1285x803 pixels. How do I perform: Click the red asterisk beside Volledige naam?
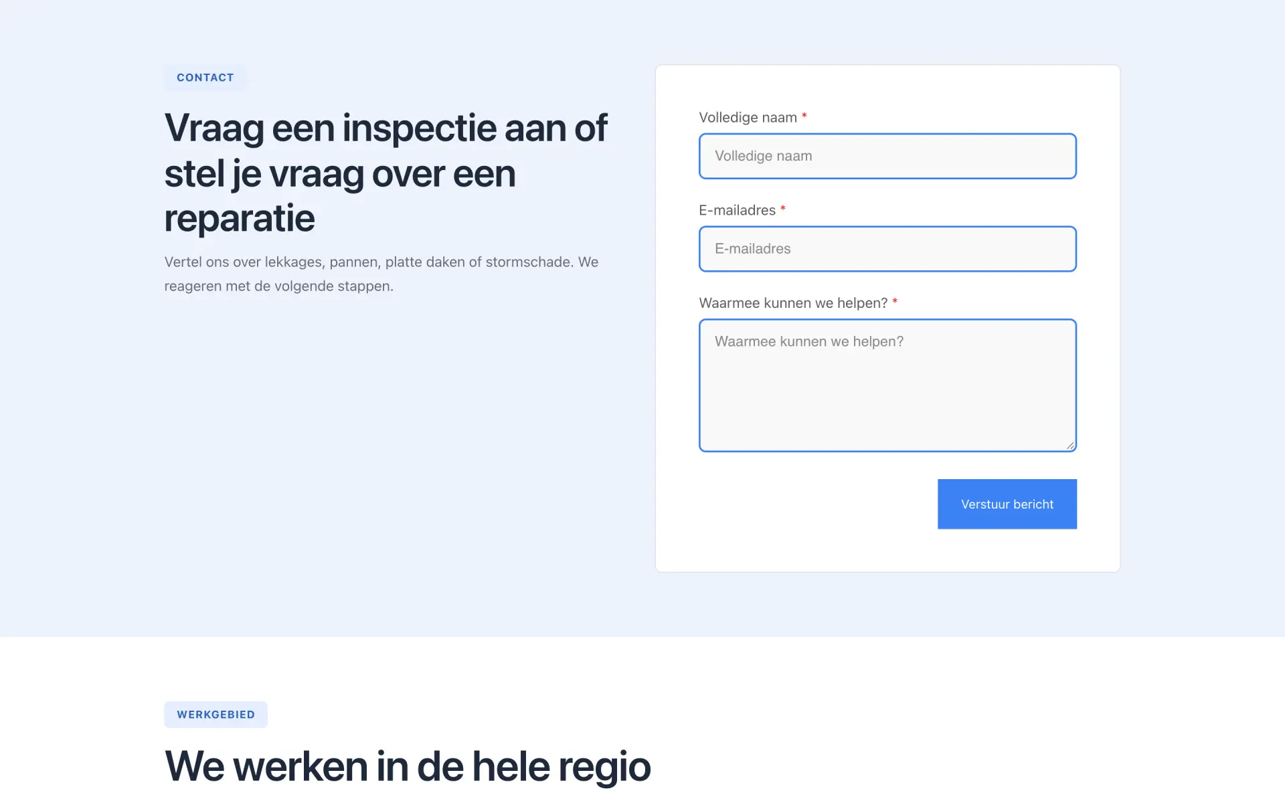point(804,116)
